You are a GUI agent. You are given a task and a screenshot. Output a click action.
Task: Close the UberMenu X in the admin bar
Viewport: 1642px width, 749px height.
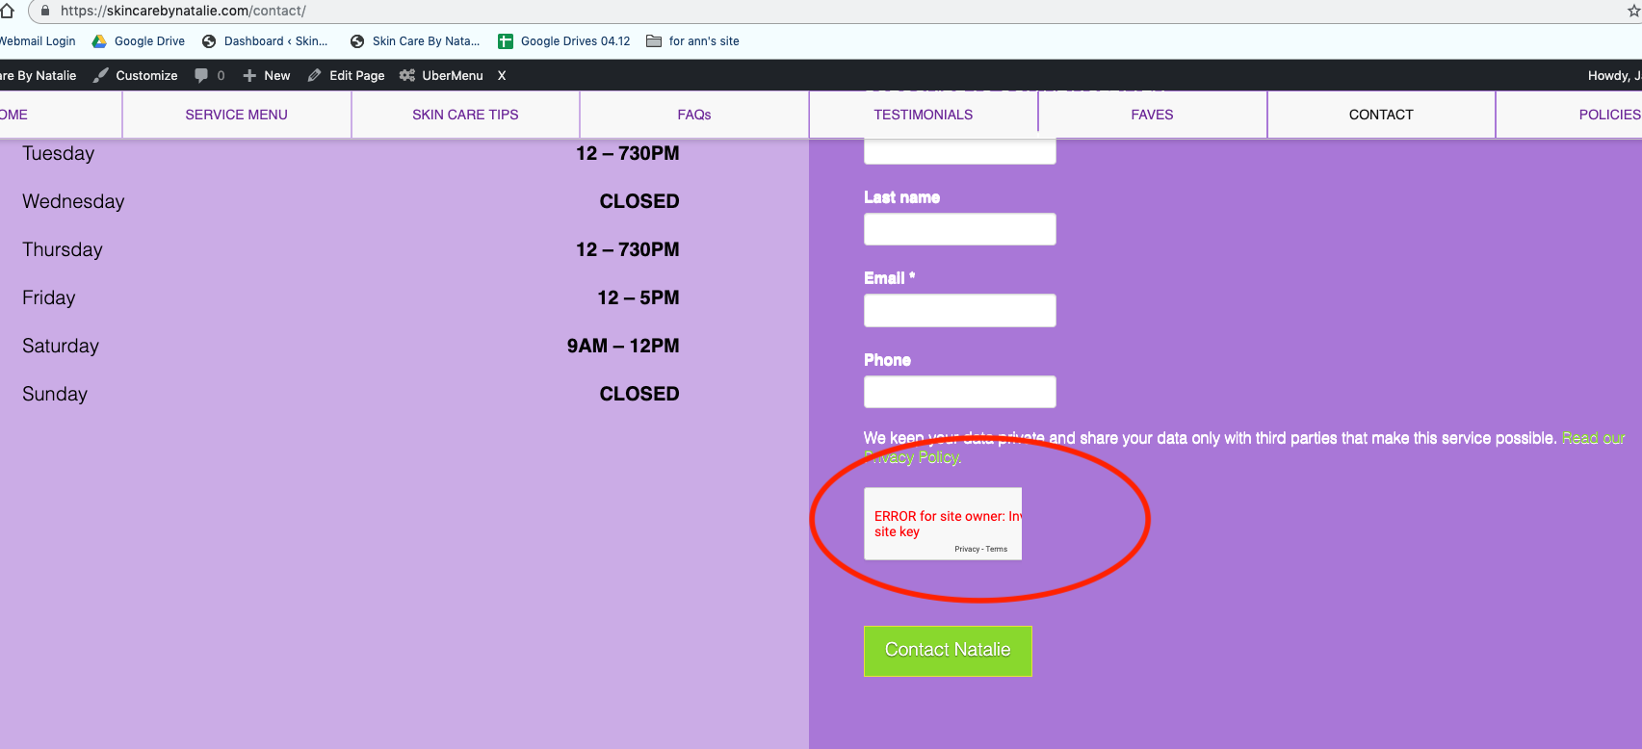(502, 75)
